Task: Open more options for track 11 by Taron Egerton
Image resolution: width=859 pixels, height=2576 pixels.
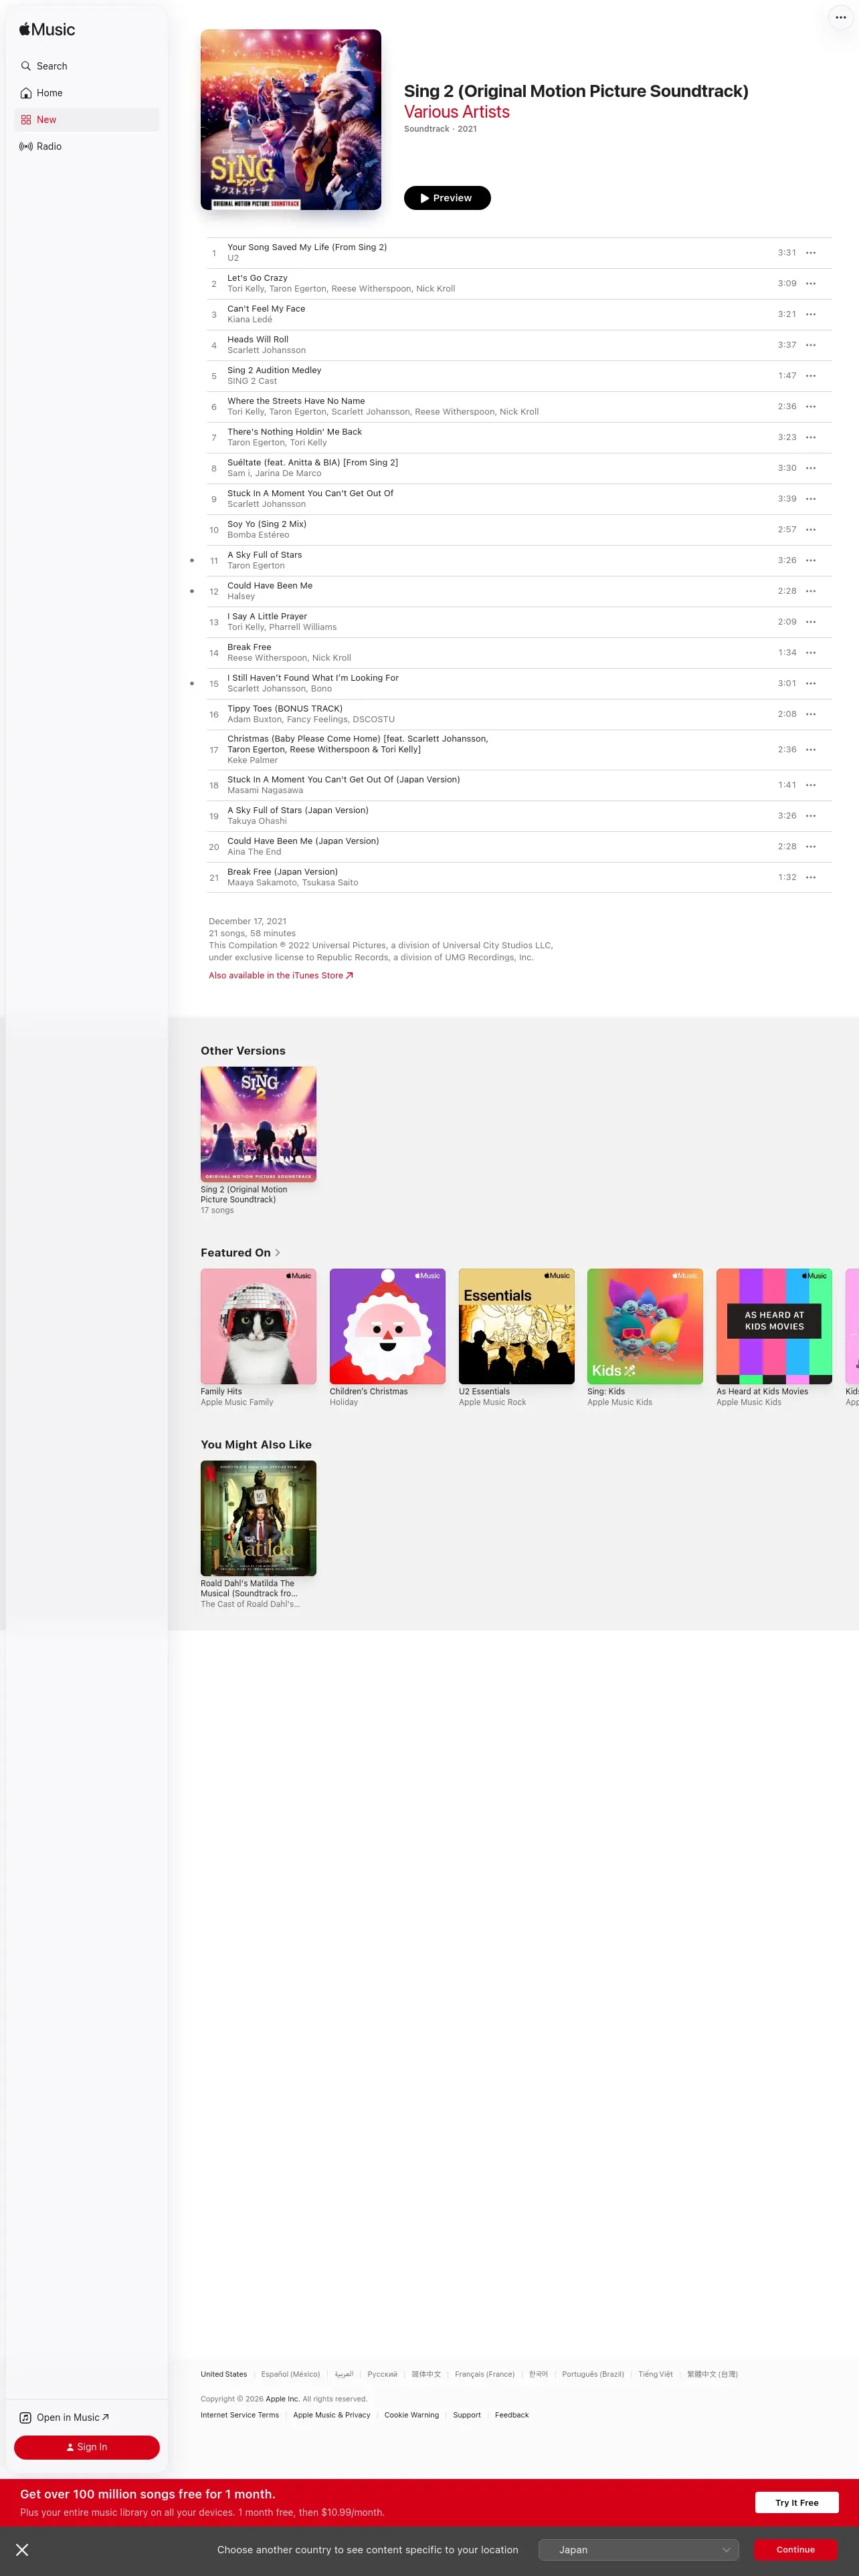Action: [x=811, y=560]
